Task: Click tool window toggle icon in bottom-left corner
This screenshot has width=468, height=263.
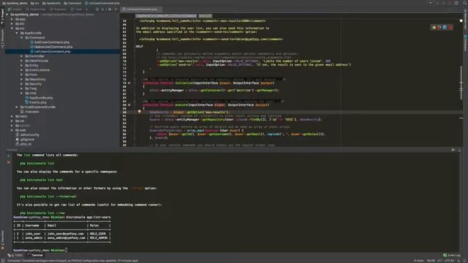Action: click(x=3, y=260)
